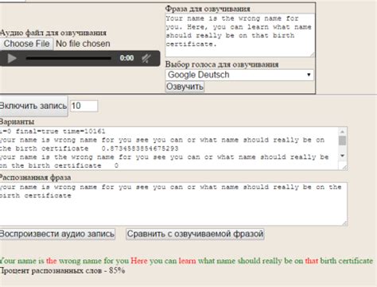The image size is (377, 287).
Task: Click the Процент распознанных слов - 85% line
Action: (62, 271)
